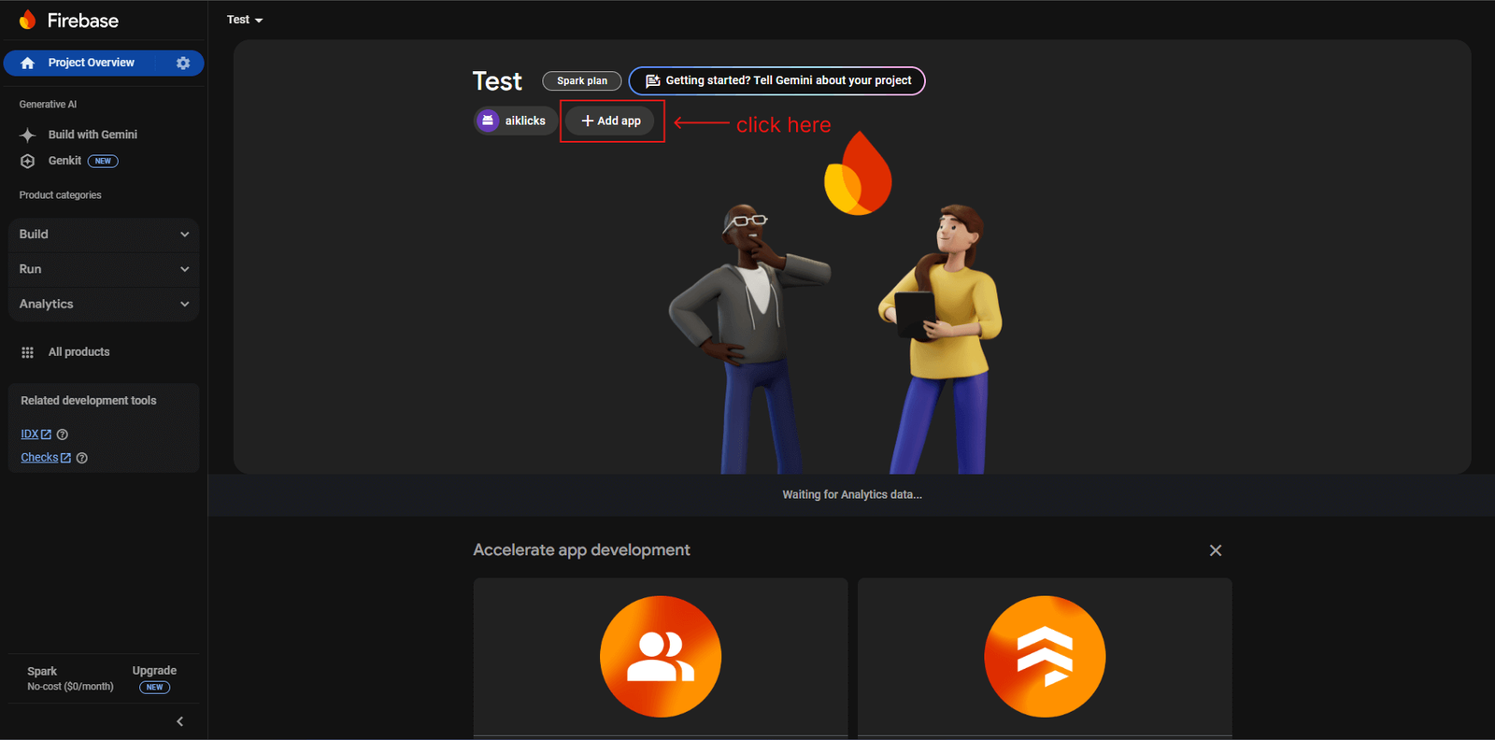Open the Test project dropdown
The image size is (1495, 740).
tap(245, 20)
